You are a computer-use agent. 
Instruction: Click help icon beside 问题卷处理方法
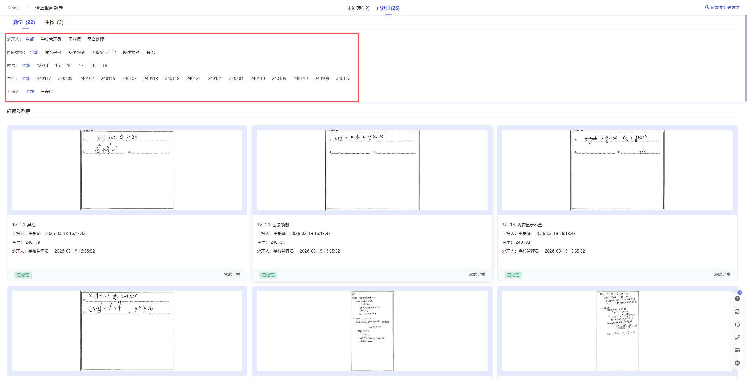tap(707, 8)
